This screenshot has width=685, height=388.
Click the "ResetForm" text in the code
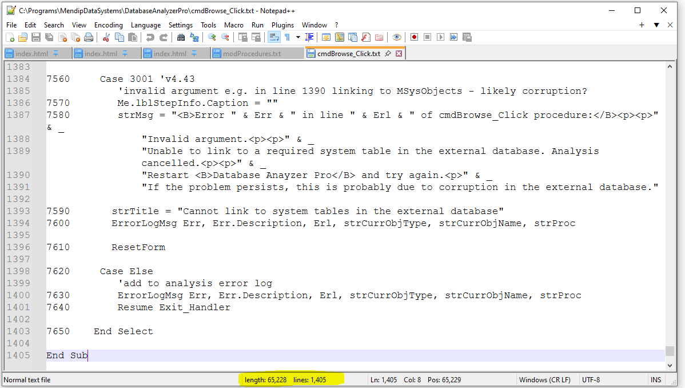coord(138,247)
